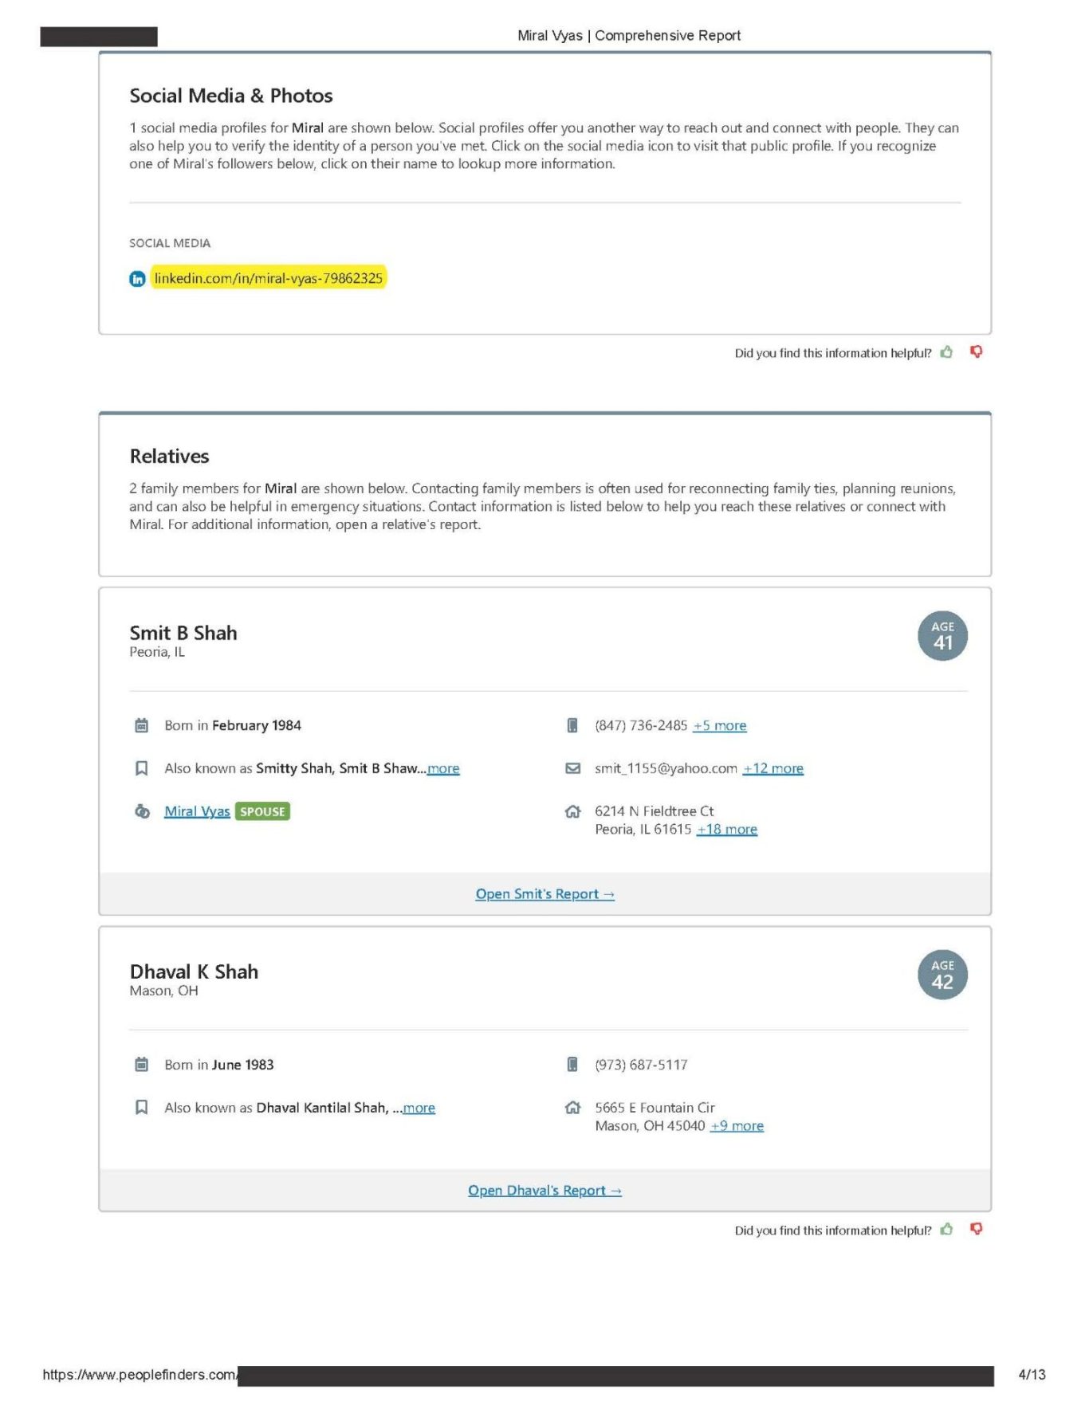Viewport: 1089px width, 1409px height.
Task: Show "+18 more" addresses for Smit
Action: tap(726, 830)
